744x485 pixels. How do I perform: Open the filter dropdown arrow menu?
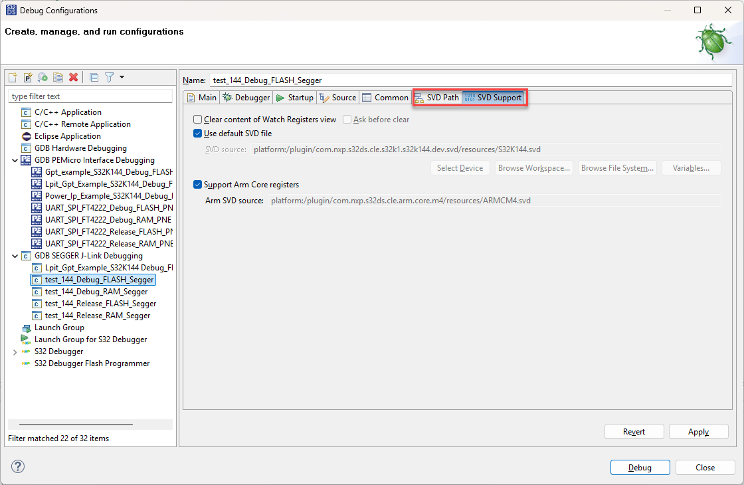[122, 77]
